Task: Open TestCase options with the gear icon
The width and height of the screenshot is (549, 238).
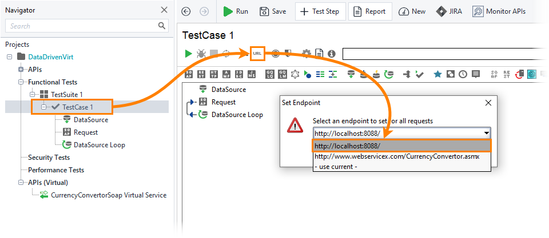Action: pyautogui.click(x=307, y=54)
